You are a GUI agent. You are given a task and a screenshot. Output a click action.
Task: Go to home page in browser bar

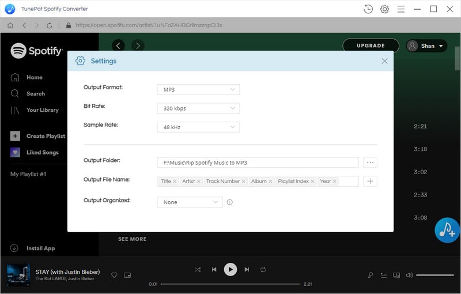[x=10, y=25]
